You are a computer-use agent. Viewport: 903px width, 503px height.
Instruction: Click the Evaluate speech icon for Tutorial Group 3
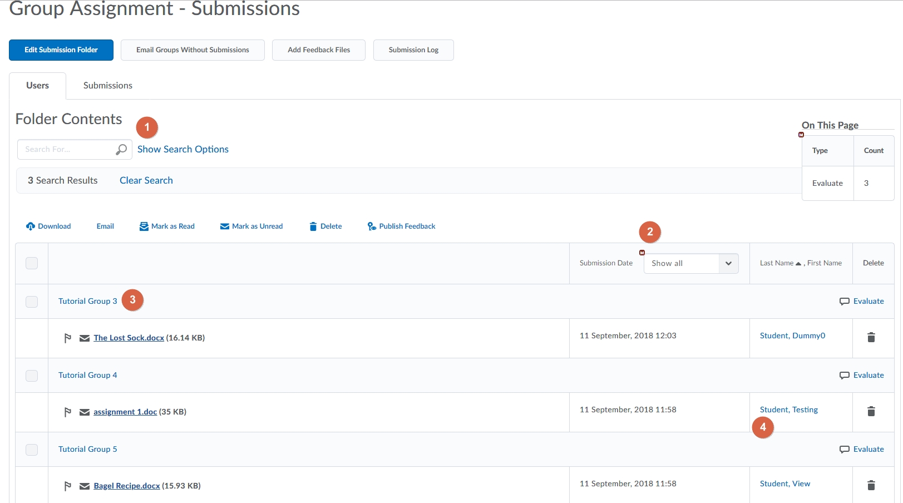click(x=845, y=301)
